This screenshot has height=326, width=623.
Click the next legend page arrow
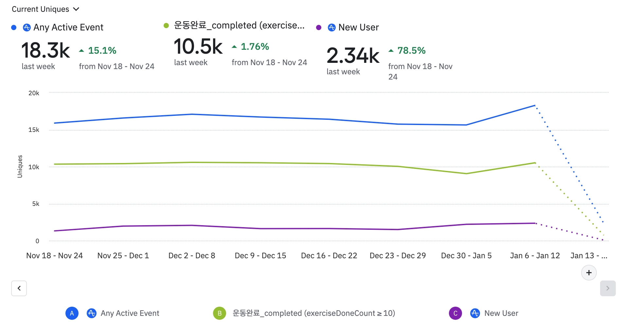[608, 288]
